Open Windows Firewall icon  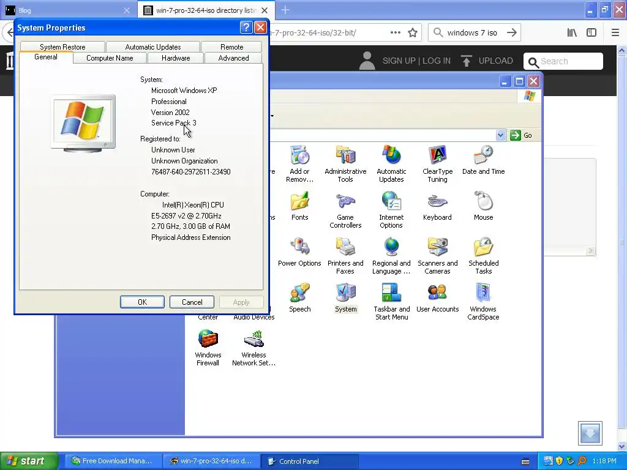pos(208,348)
